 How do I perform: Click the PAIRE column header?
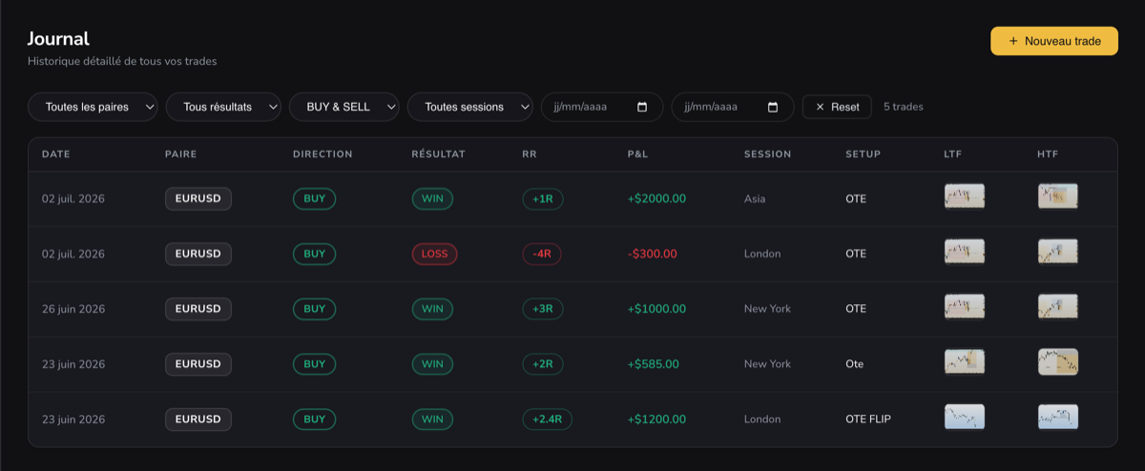(x=180, y=154)
